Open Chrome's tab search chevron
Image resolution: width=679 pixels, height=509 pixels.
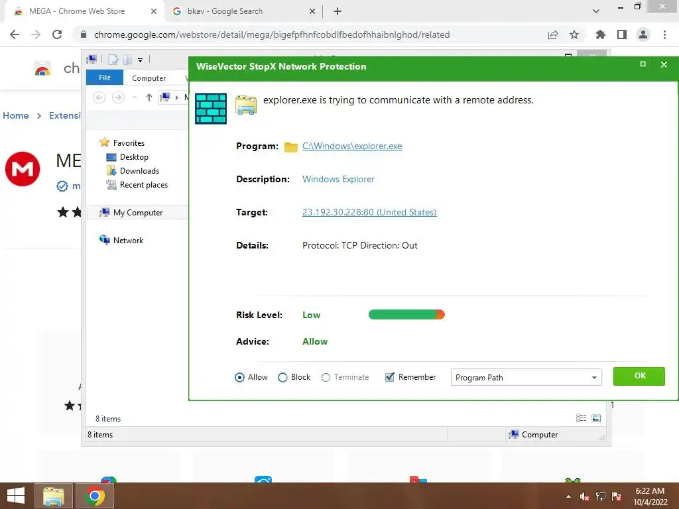pyautogui.click(x=596, y=11)
